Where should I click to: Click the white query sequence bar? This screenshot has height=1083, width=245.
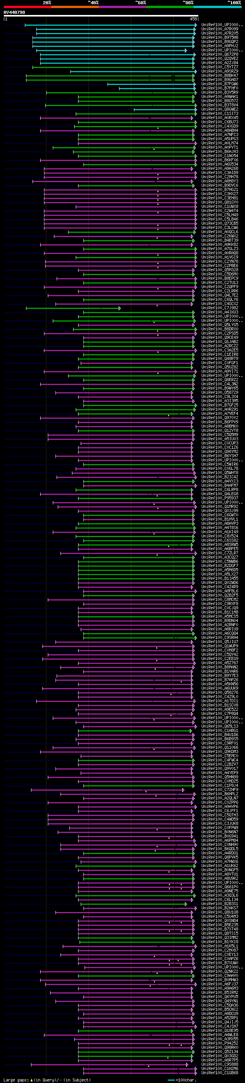pos(101,15)
